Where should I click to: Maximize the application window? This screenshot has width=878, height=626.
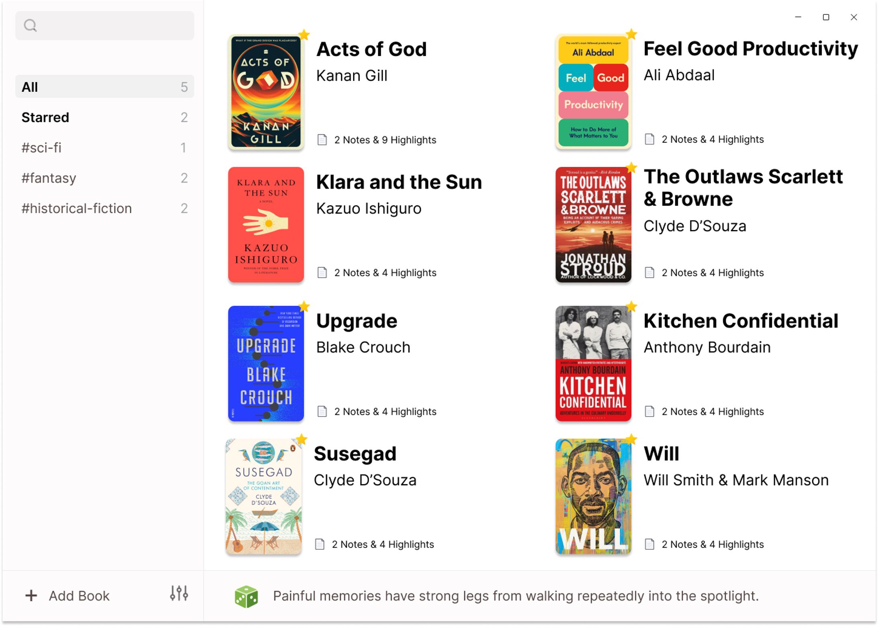point(826,17)
